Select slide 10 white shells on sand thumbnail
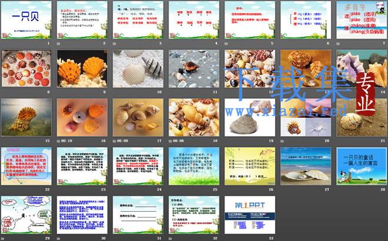The image size is (388, 241). [138, 69]
